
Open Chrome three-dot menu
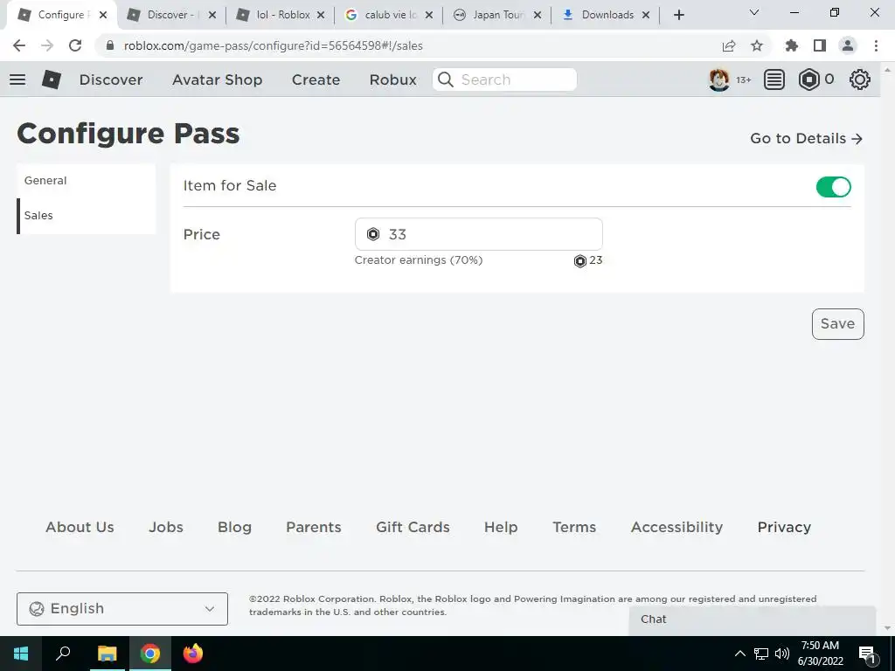pos(876,45)
